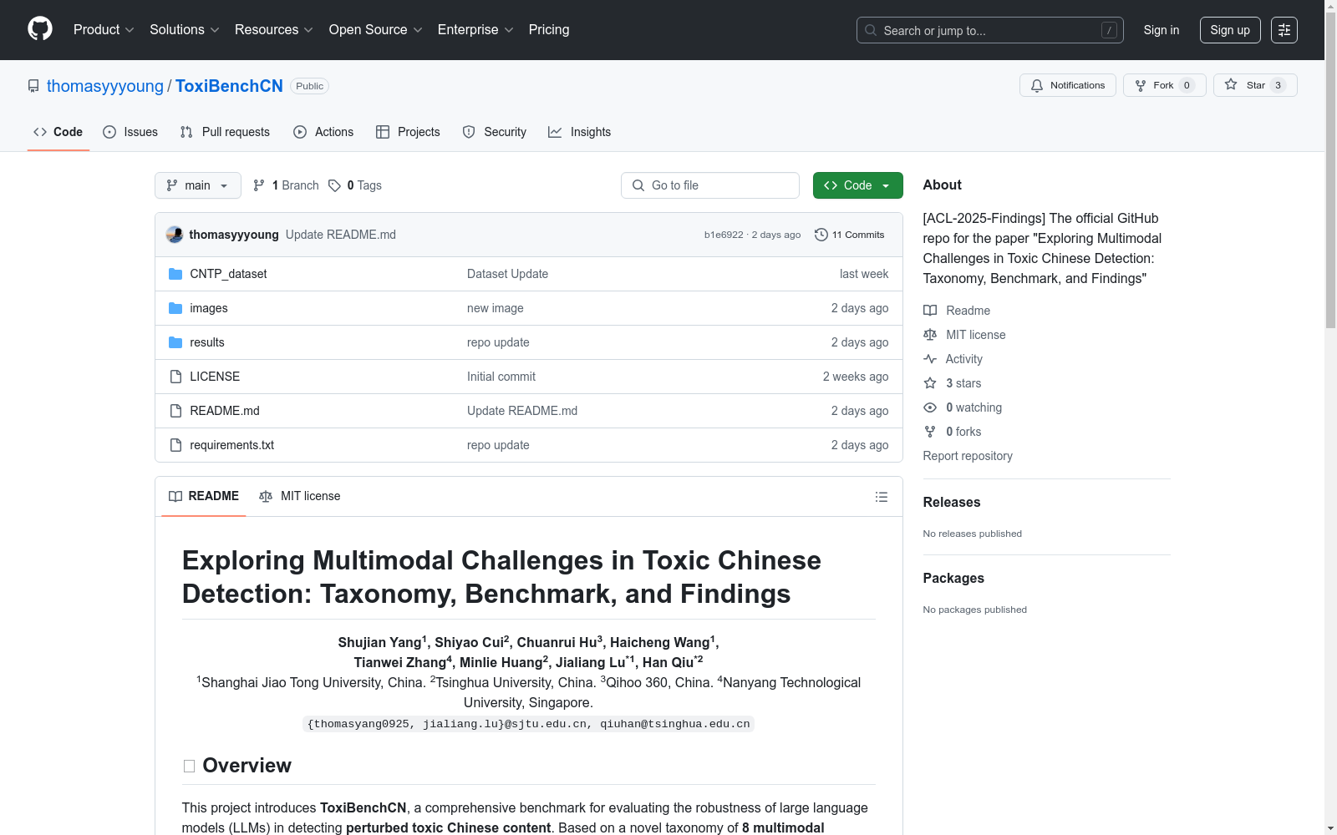Click the branch icon beside 1 Branch

click(x=259, y=185)
